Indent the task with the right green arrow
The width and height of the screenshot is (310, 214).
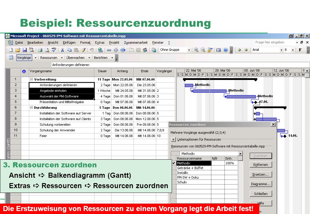(x=246, y=50)
